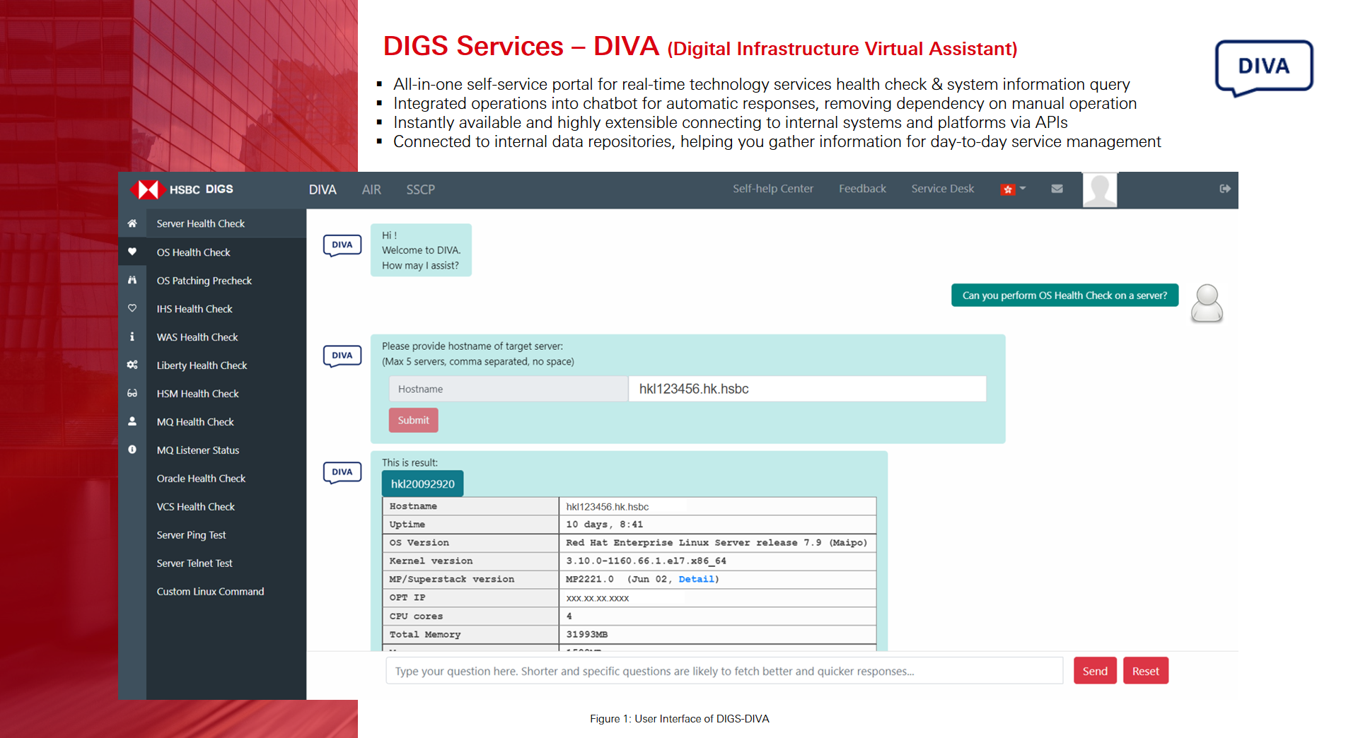The image size is (1358, 738).
Task: Select Server Ping Test from sidebar
Action: coord(191,535)
